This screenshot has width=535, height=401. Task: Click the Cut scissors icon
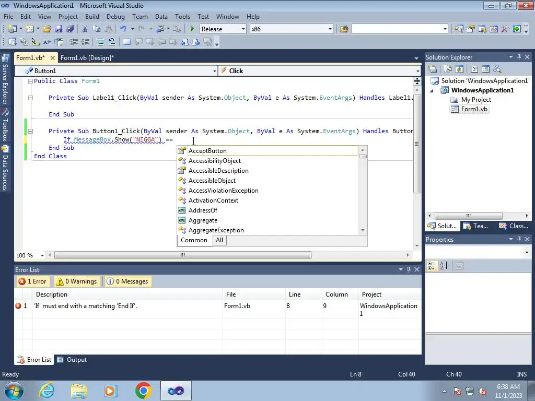click(x=85, y=29)
